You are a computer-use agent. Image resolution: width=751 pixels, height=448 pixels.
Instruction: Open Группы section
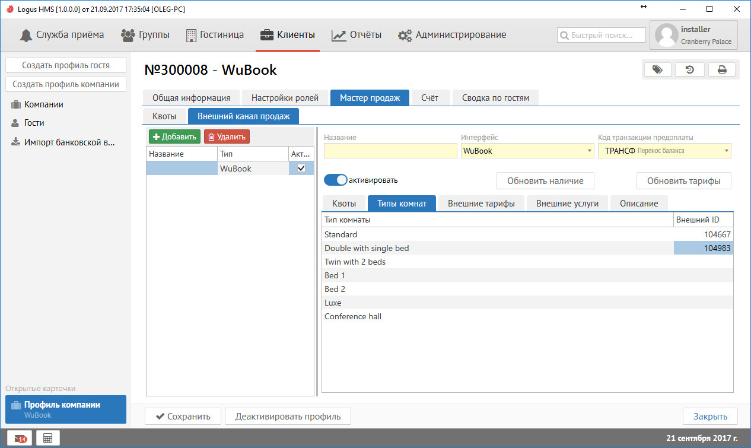click(145, 35)
